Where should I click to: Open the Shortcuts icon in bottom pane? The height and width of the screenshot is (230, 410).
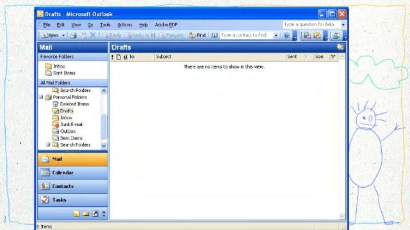tap(95, 213)
